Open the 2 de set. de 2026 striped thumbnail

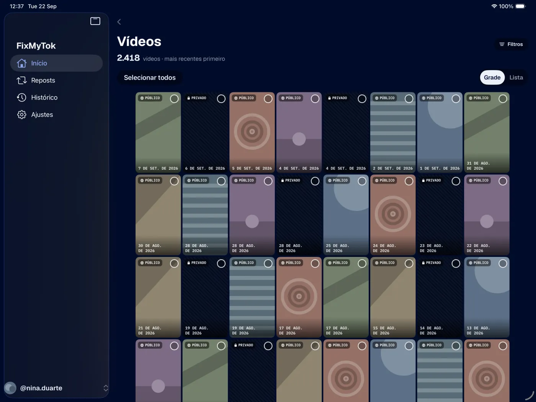(393, 132)
